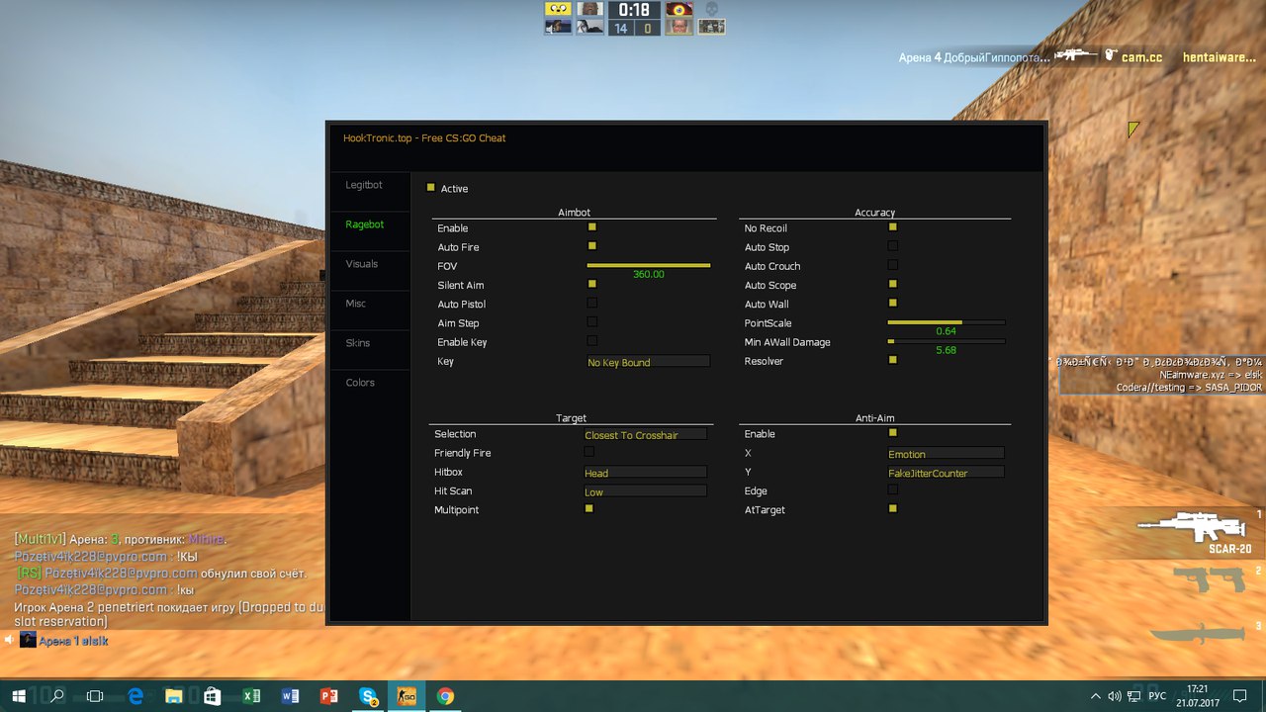Switch to the Legitbot tab
Image resolution: width=1266 pixels, height=712 pixels.
coord(364,185)
